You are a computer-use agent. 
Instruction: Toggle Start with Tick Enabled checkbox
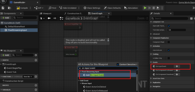[169, 26]
